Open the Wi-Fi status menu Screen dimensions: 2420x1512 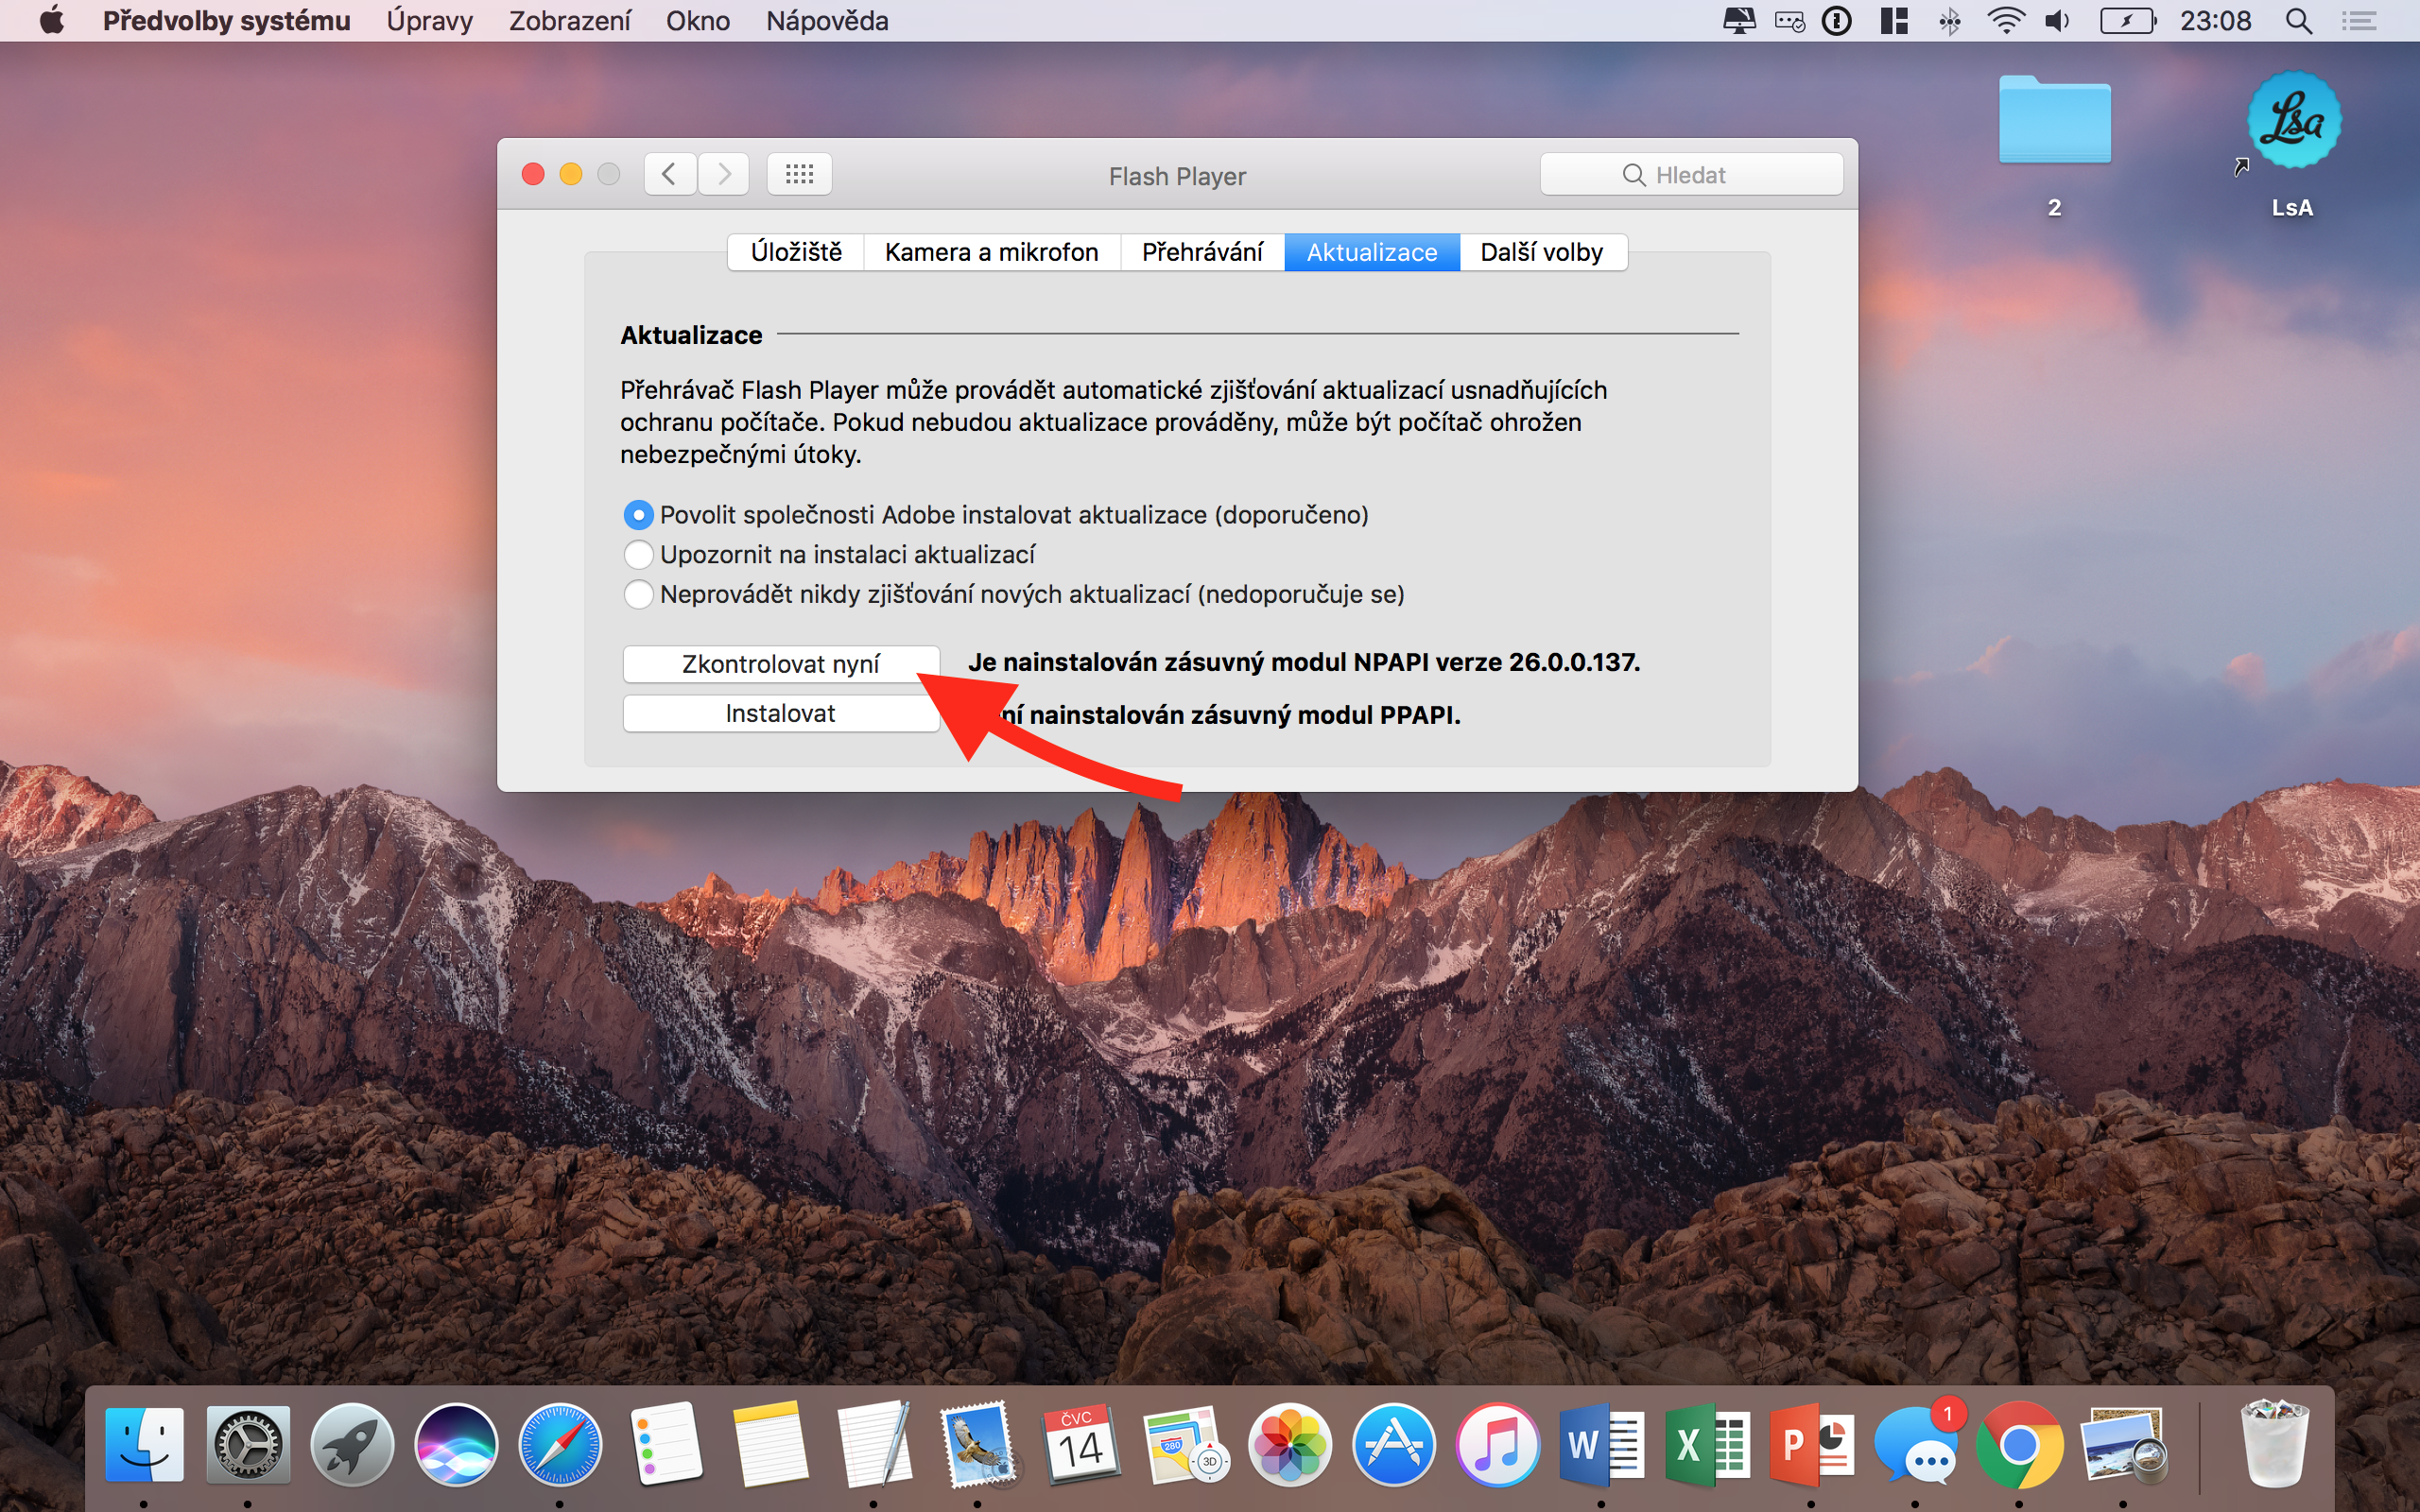pyautogui.click(x=2005, y=21)
